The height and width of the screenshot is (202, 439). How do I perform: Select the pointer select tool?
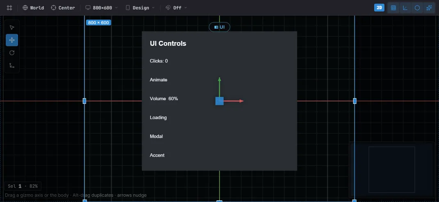pyautogui.click(x=12, y=27)
